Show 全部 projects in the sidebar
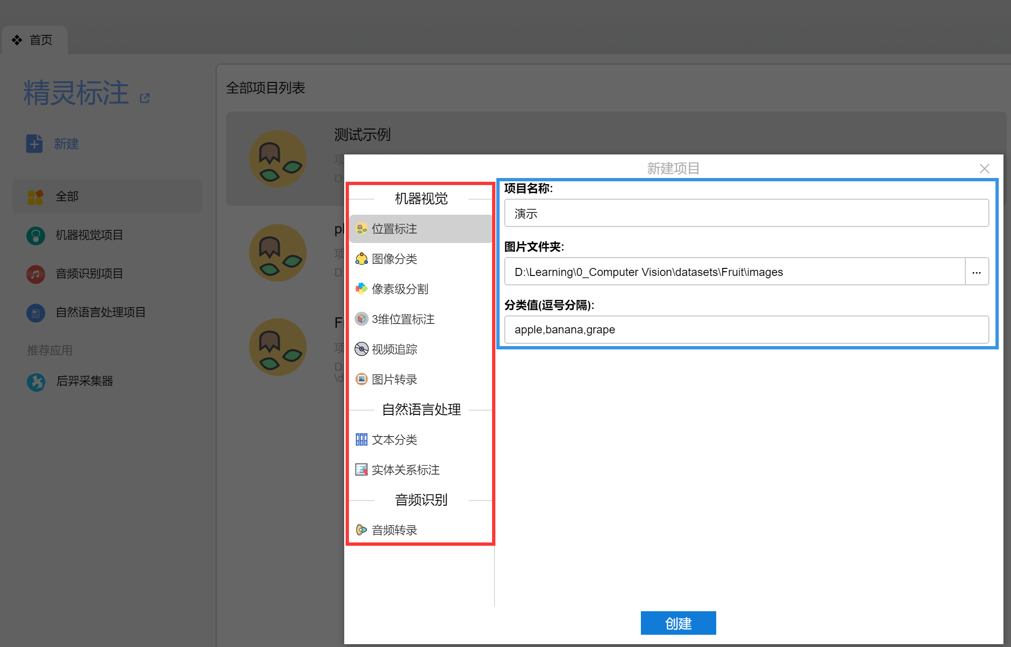 click(67, 196)
